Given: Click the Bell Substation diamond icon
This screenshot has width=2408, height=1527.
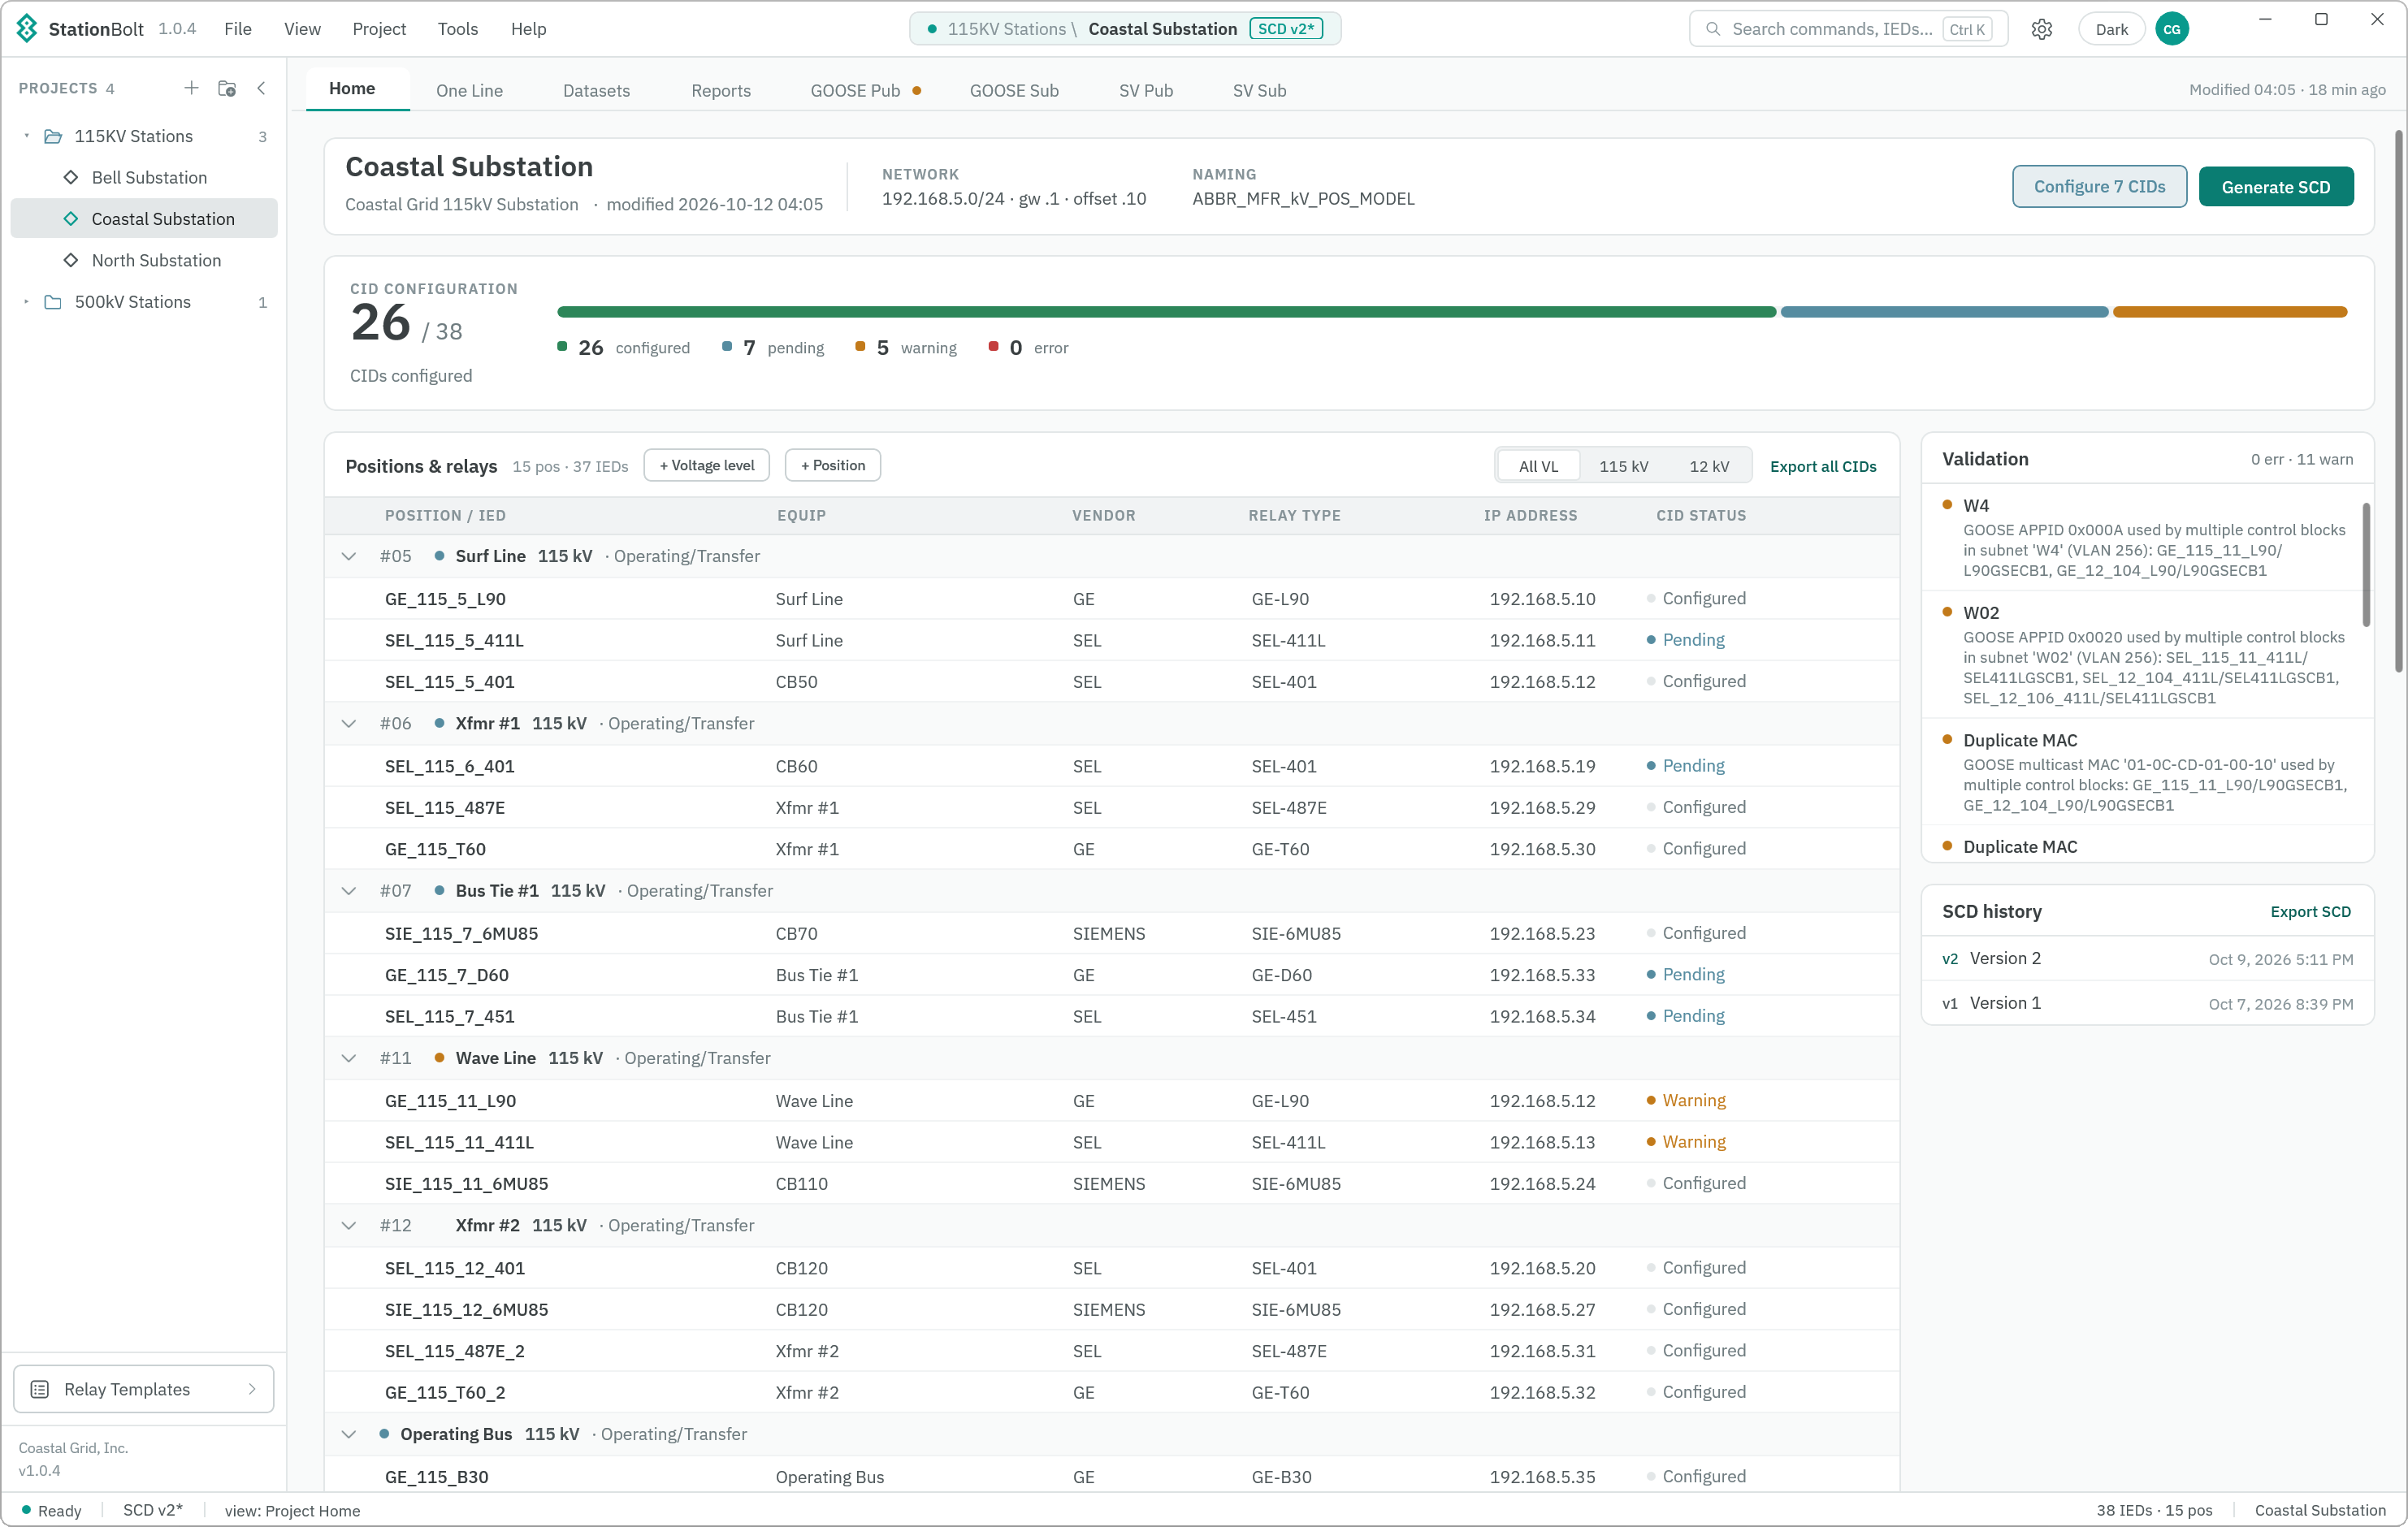Looking at the screenshot, I should [71, 177].
